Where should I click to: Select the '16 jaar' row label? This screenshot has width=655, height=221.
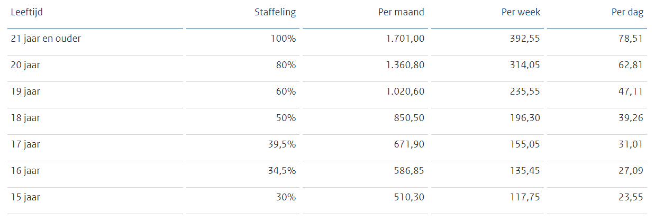[x=25, y=171]
